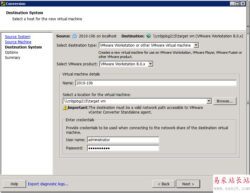Click the source machine icon beside 2010-10b
This screenshot has height=193, width=250.
pos(74,36)
